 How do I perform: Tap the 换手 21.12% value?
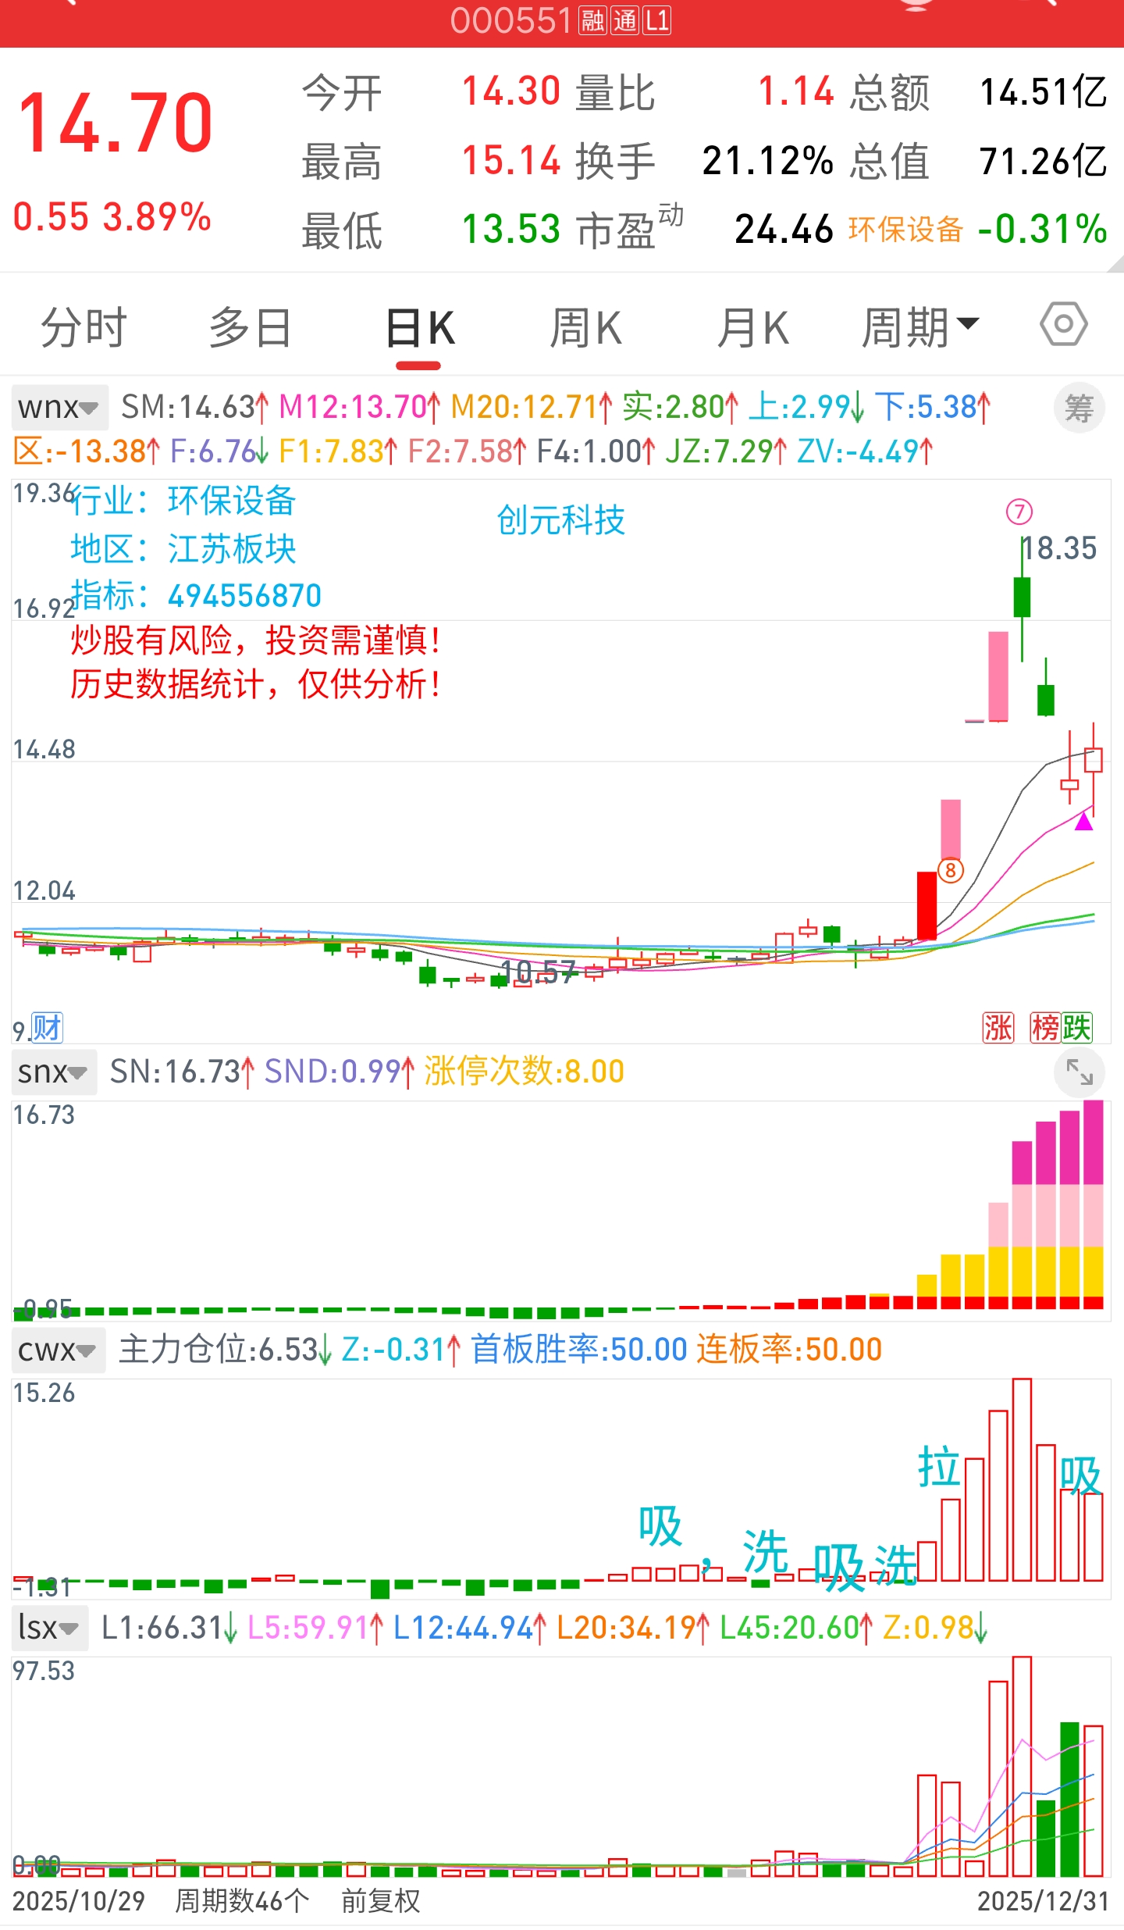767,161
